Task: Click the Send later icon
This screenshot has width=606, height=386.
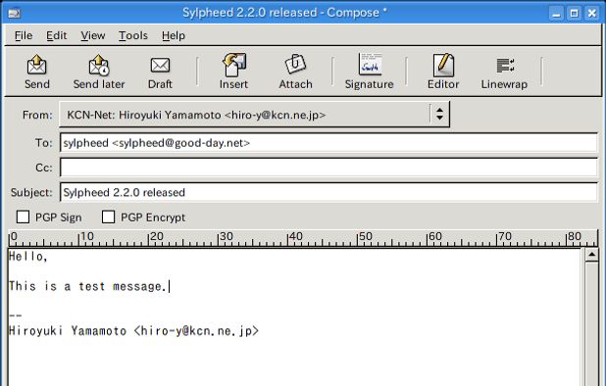Action: pos(99,65)
